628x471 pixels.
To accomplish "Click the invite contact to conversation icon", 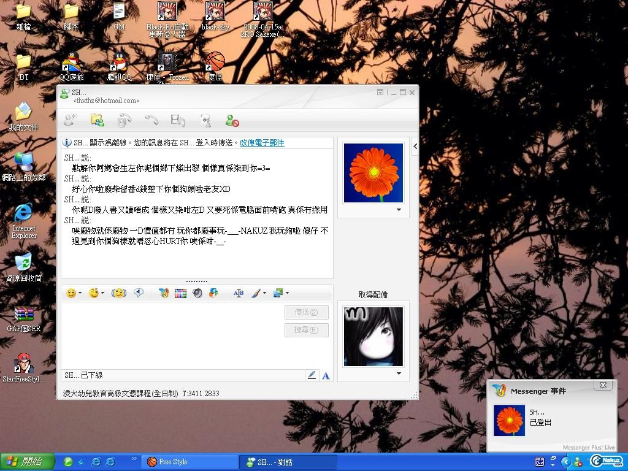I will tap(71, 120).
